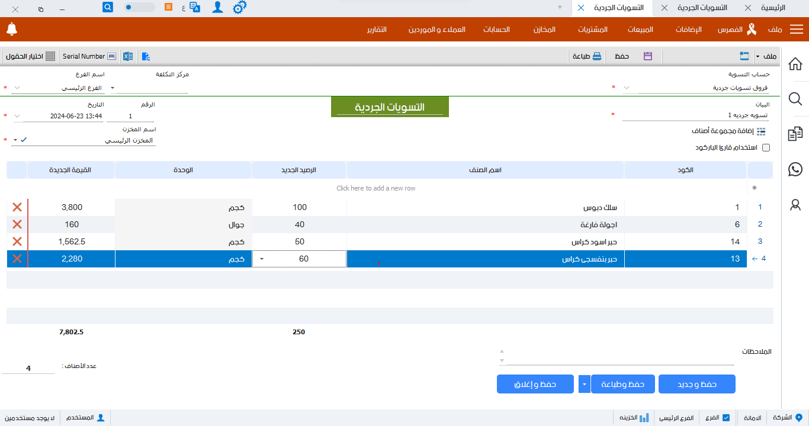809x426 pixels.
Task: Expand the حساب التسوية dropdown
Action: [x=626, y=87]
